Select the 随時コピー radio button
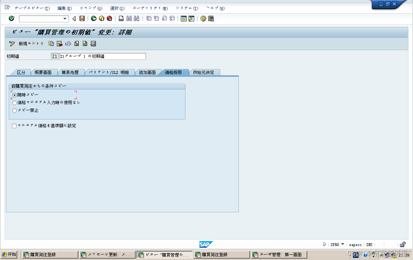 (14, 95)
